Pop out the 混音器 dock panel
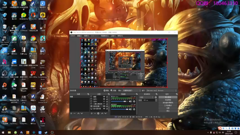The width and height of the screenshot is (240, 135). (137, 94)
